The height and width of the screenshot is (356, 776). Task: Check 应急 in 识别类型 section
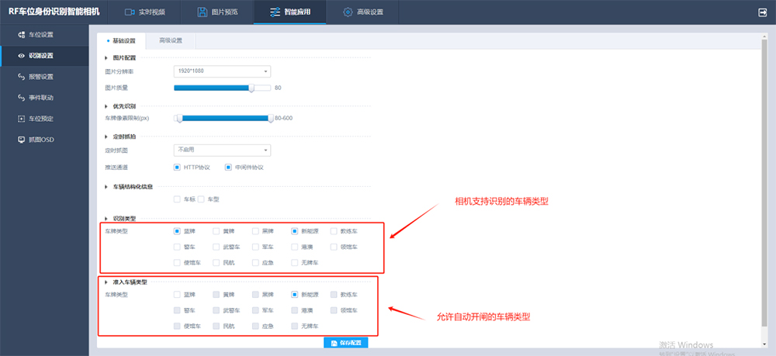tap(255, 263)
